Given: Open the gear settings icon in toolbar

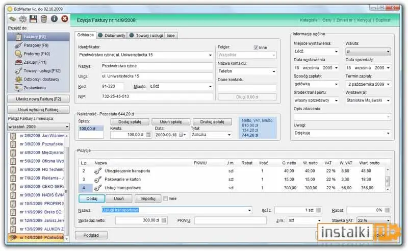Looking at the screenshot, I should (x=23, y=19).
